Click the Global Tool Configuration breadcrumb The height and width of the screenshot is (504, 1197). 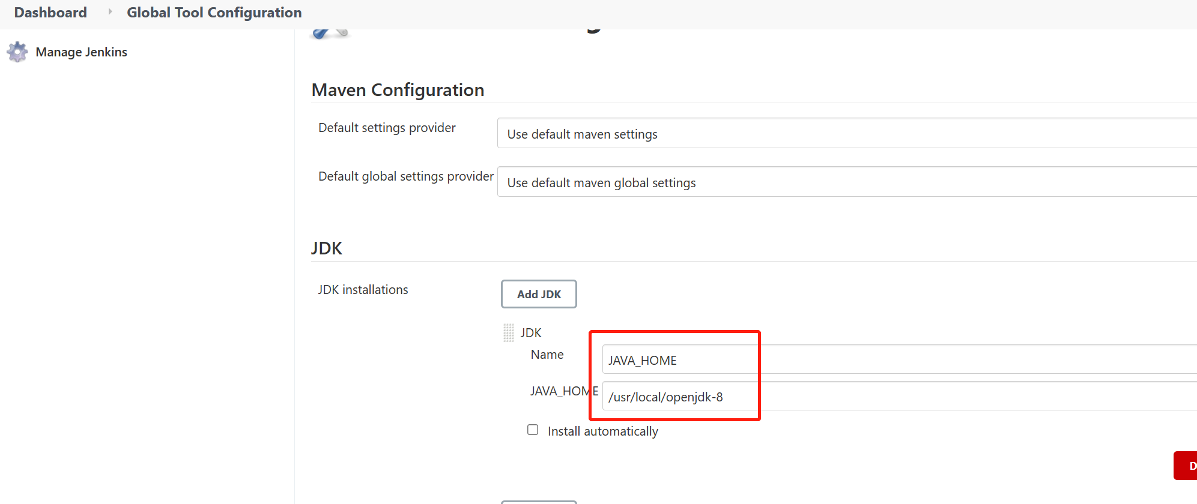pyautogui.click(x=214, y=13)
